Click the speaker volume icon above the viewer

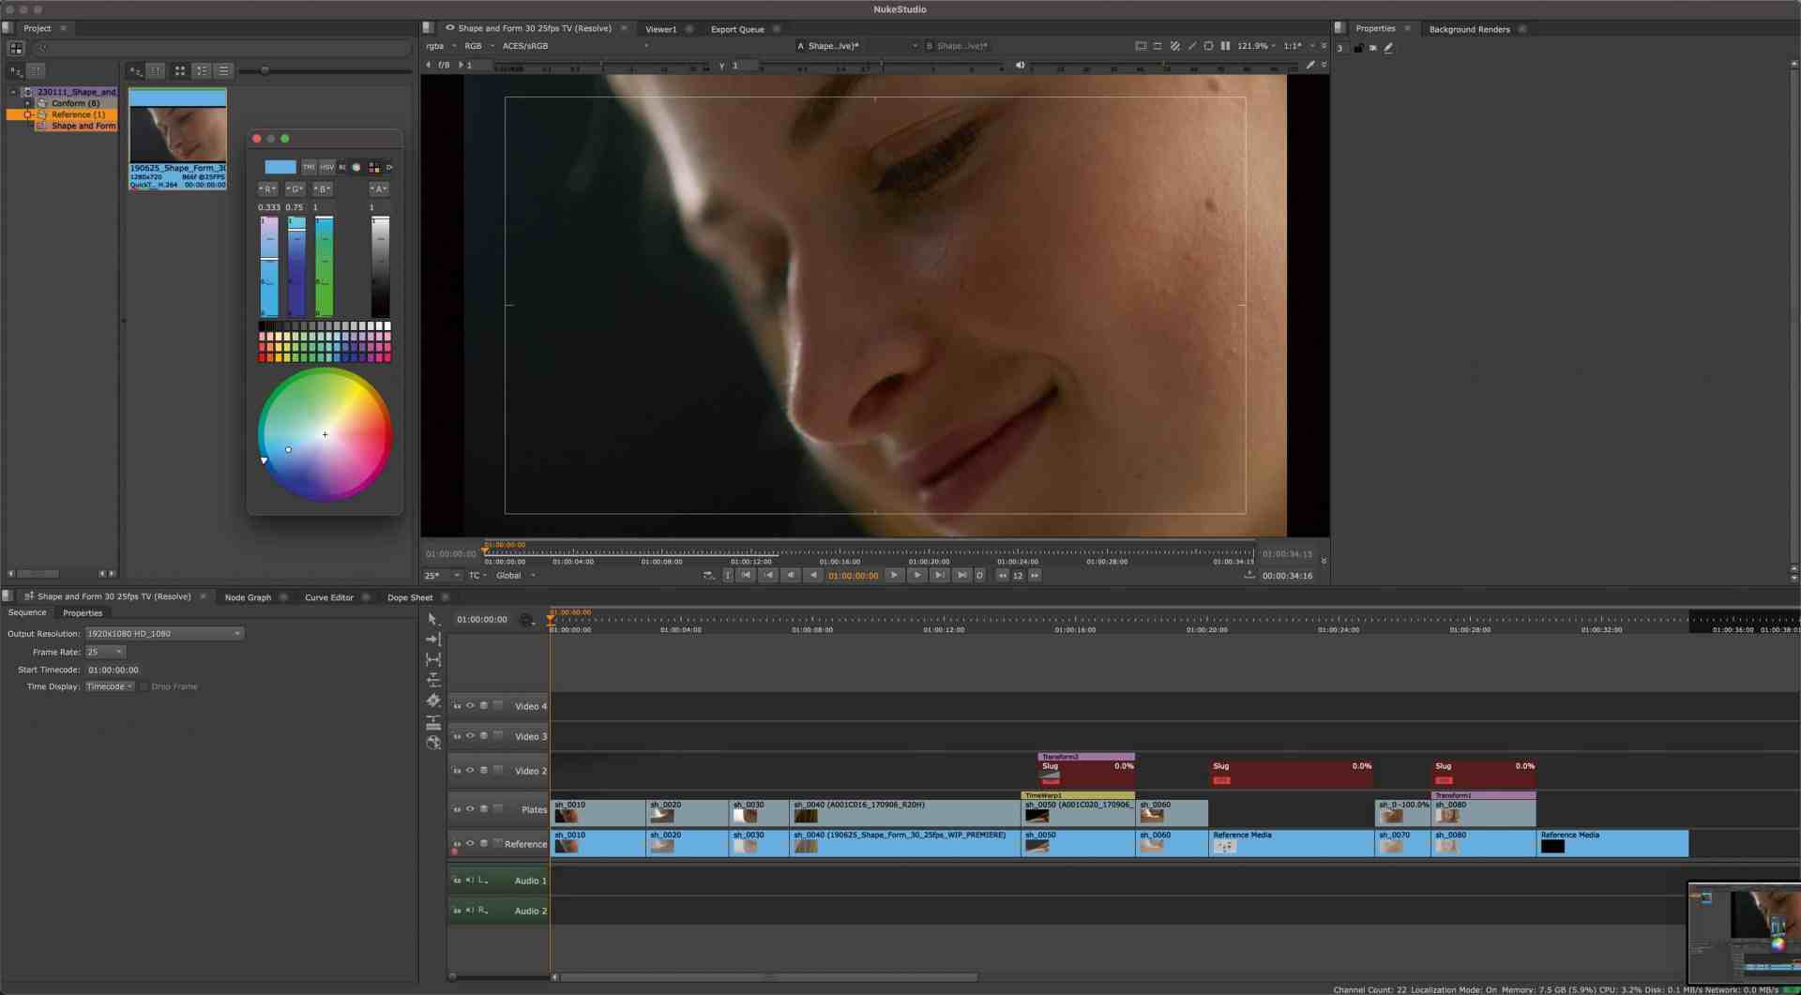coord(1020,65)
